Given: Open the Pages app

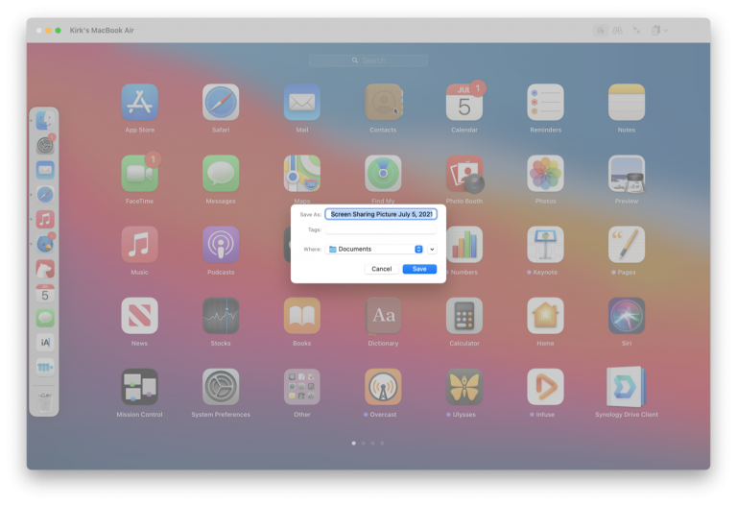Looking at the screenshot, I should pyautogui.click(x=627, y=245).
